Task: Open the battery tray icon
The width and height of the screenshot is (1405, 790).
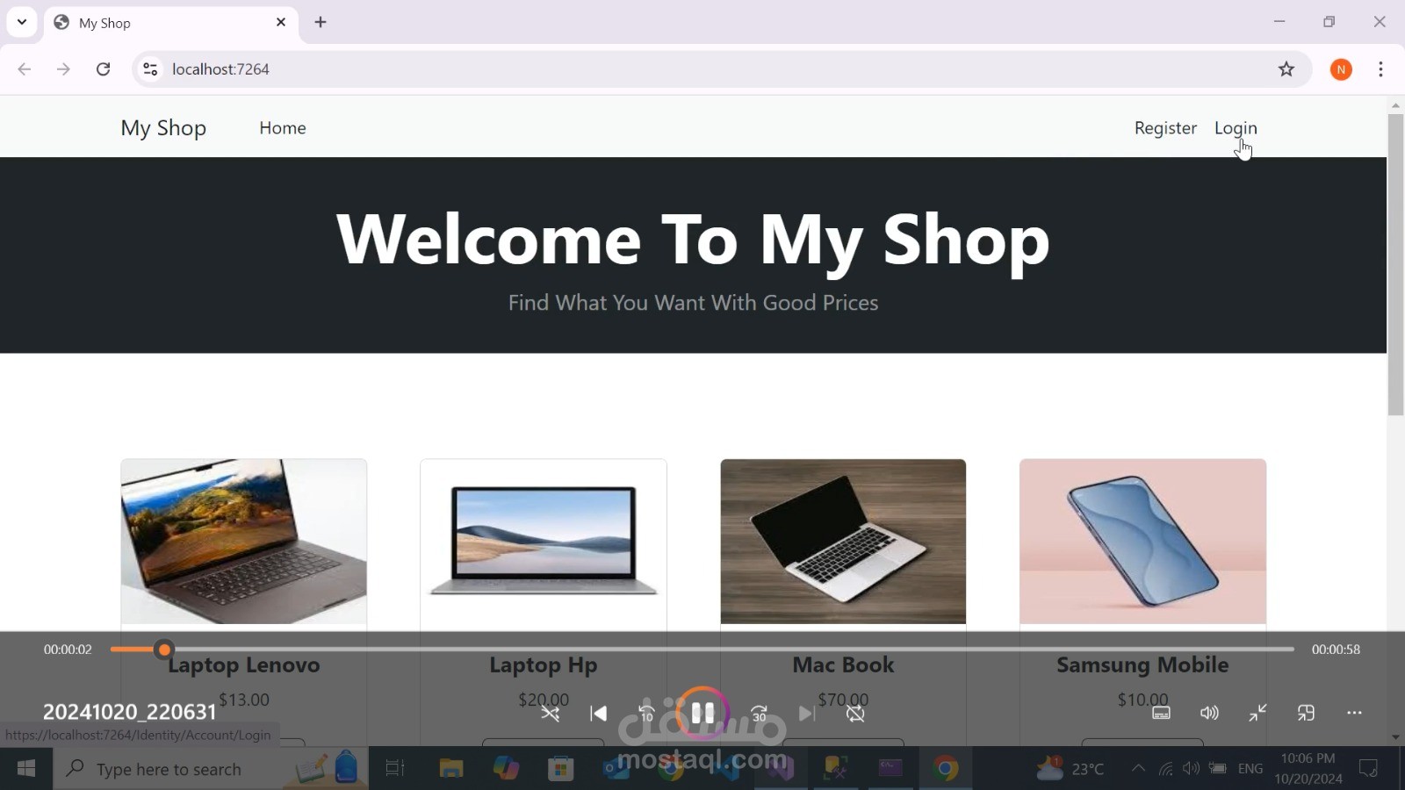Action: 1218,769
